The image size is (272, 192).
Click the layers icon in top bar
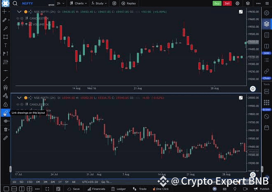(248, 3)
